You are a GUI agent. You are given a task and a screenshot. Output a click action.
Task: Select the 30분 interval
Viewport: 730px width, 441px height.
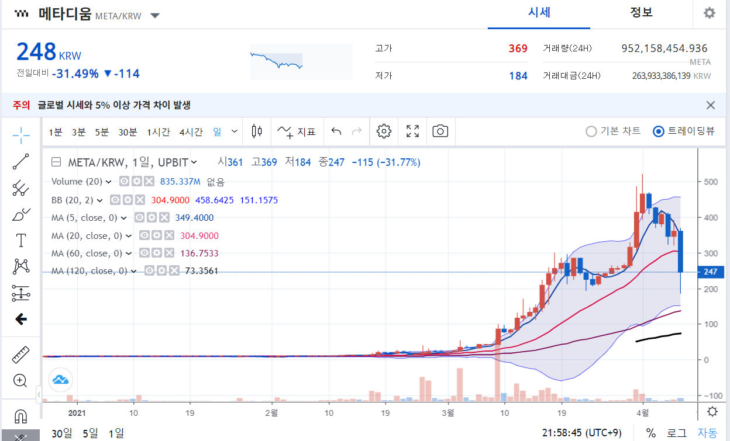coord(128,132)
